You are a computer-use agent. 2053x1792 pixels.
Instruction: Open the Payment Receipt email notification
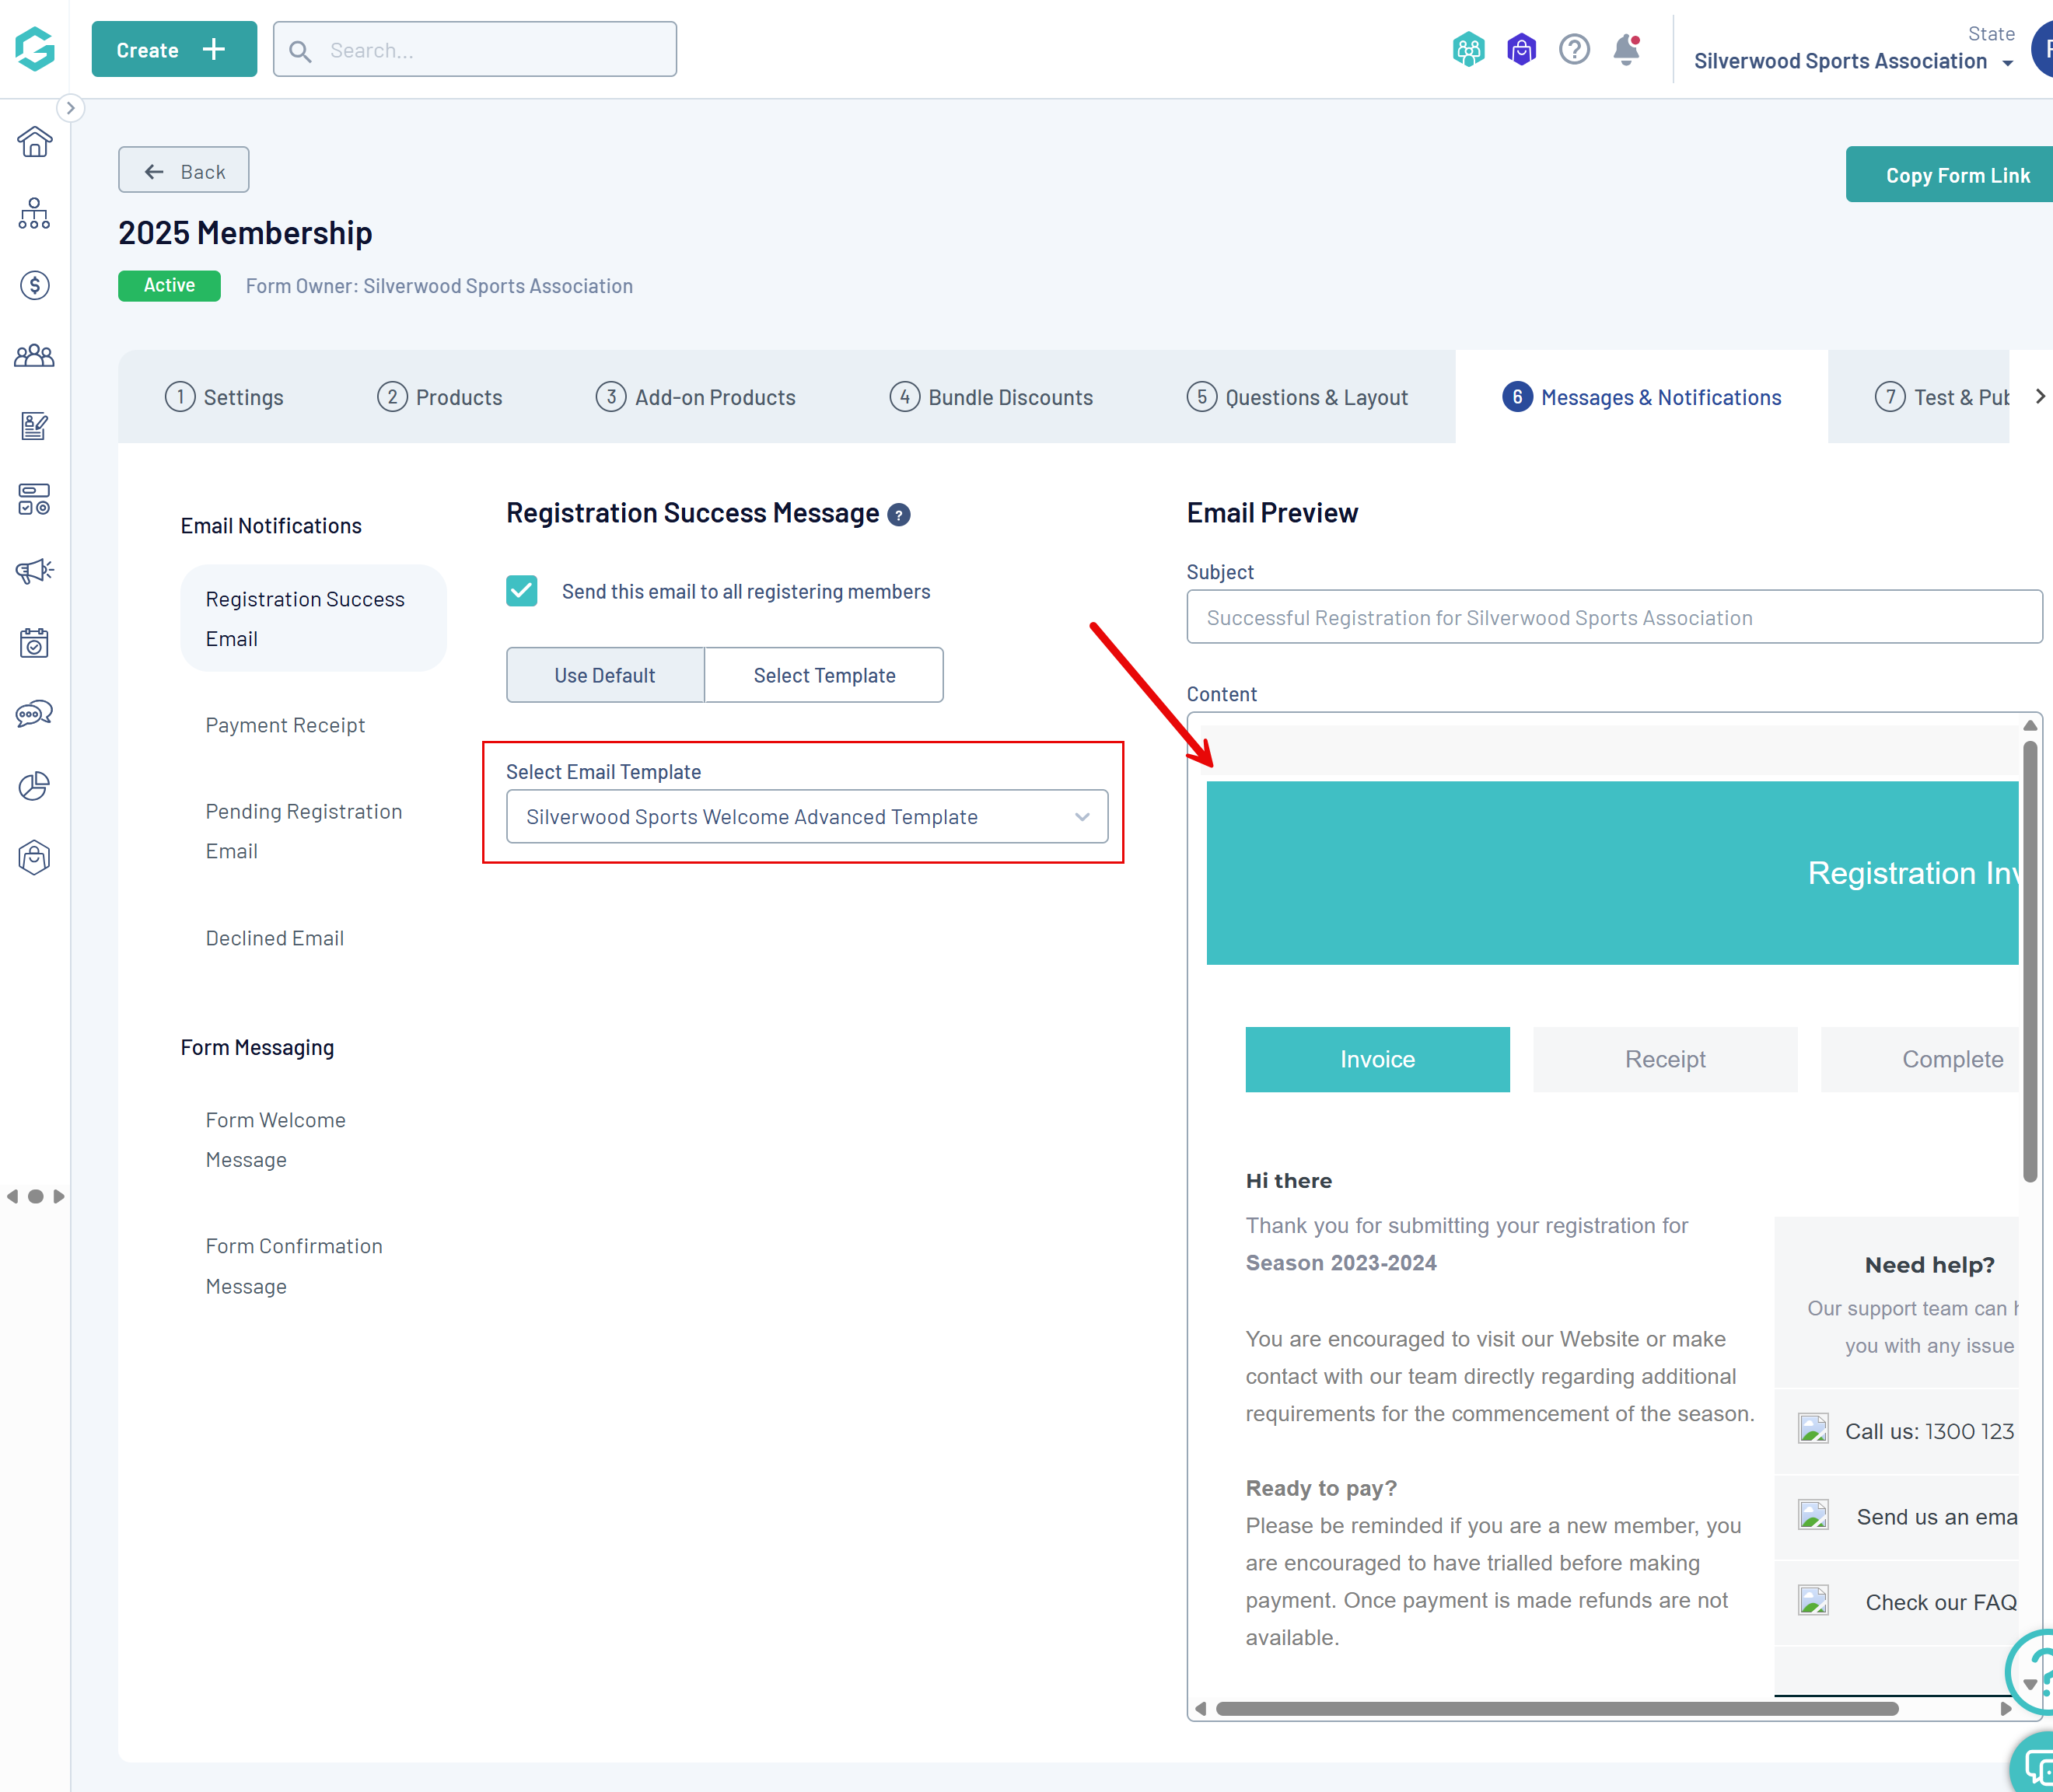coord(285,725)
